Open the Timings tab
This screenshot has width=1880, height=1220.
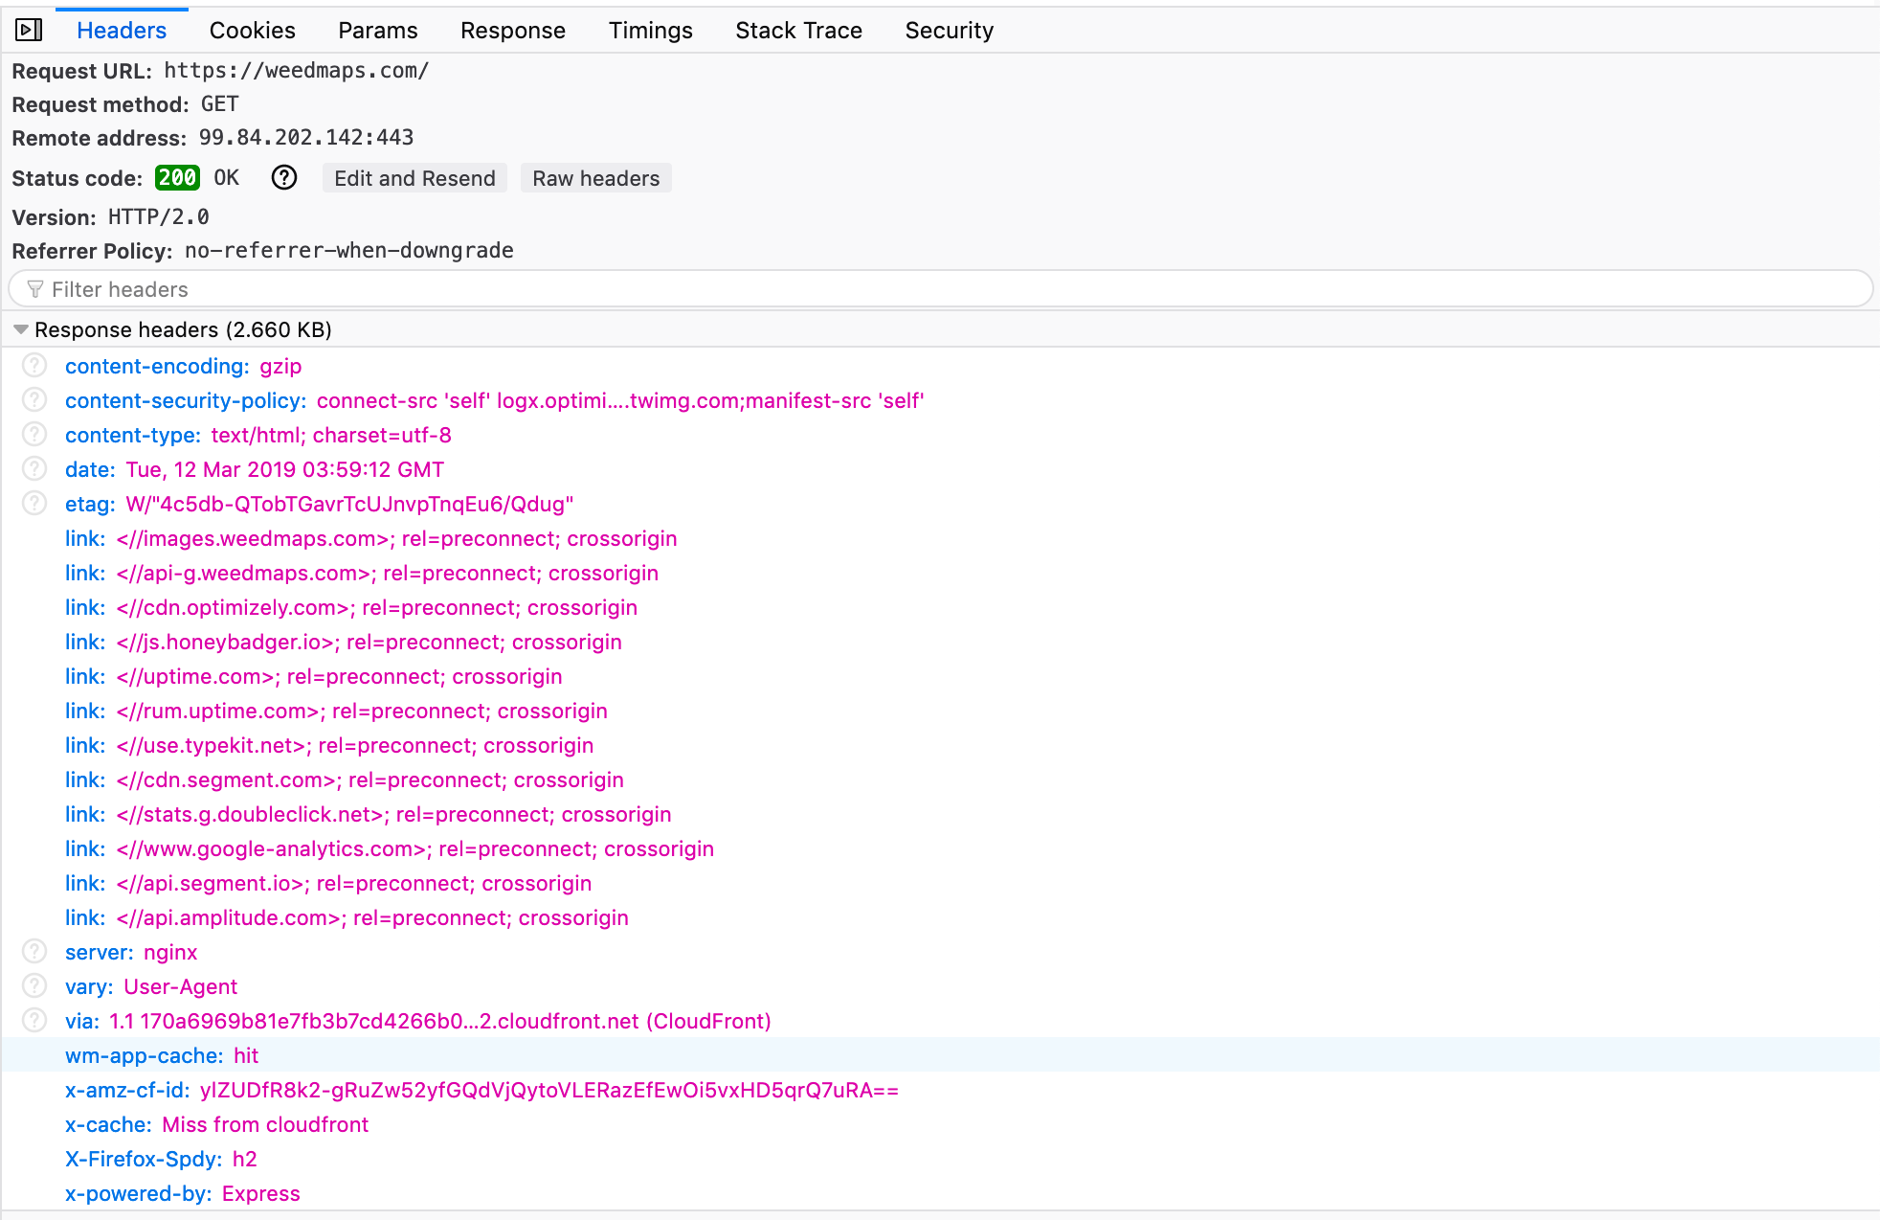pos(650,31)
